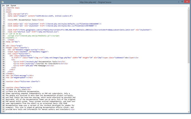Screen dimensions: 191x119
Task: Click the vertical scrollbar down arrow
Action: click(x=189, y=112)
